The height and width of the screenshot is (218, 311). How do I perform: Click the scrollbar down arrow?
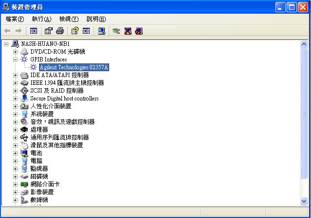point(304,201)
